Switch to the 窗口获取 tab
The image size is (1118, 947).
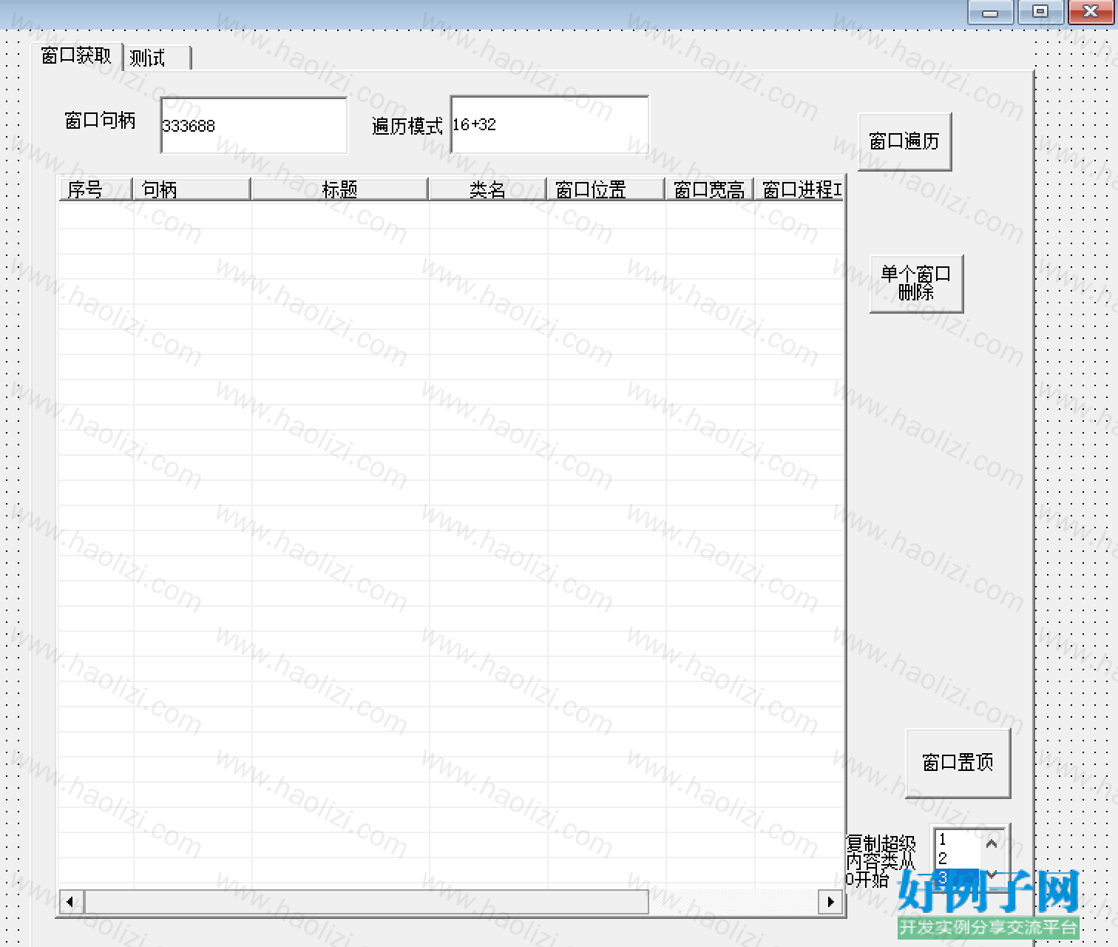pyautogui.click(x=77, y=56)
